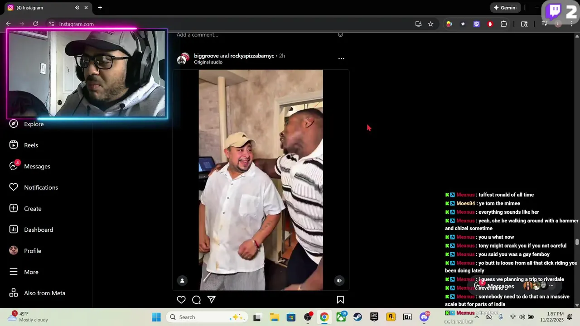Image resolution: width=580 pixels, height=326 pixels.
Task: Open 7-Zip from taskbar
Action: coord(407,317)
